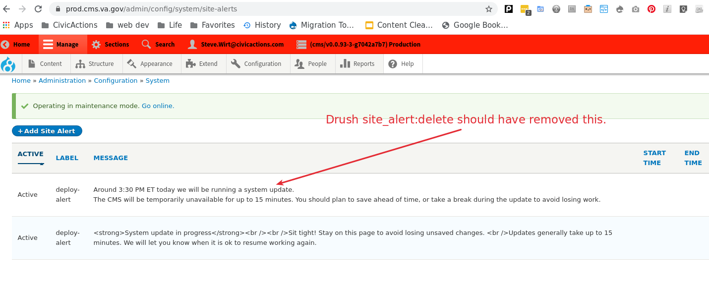Screen dimensions: 709x288
Task: Click the speed gauge browser extension icon
Action: [540, 9]
